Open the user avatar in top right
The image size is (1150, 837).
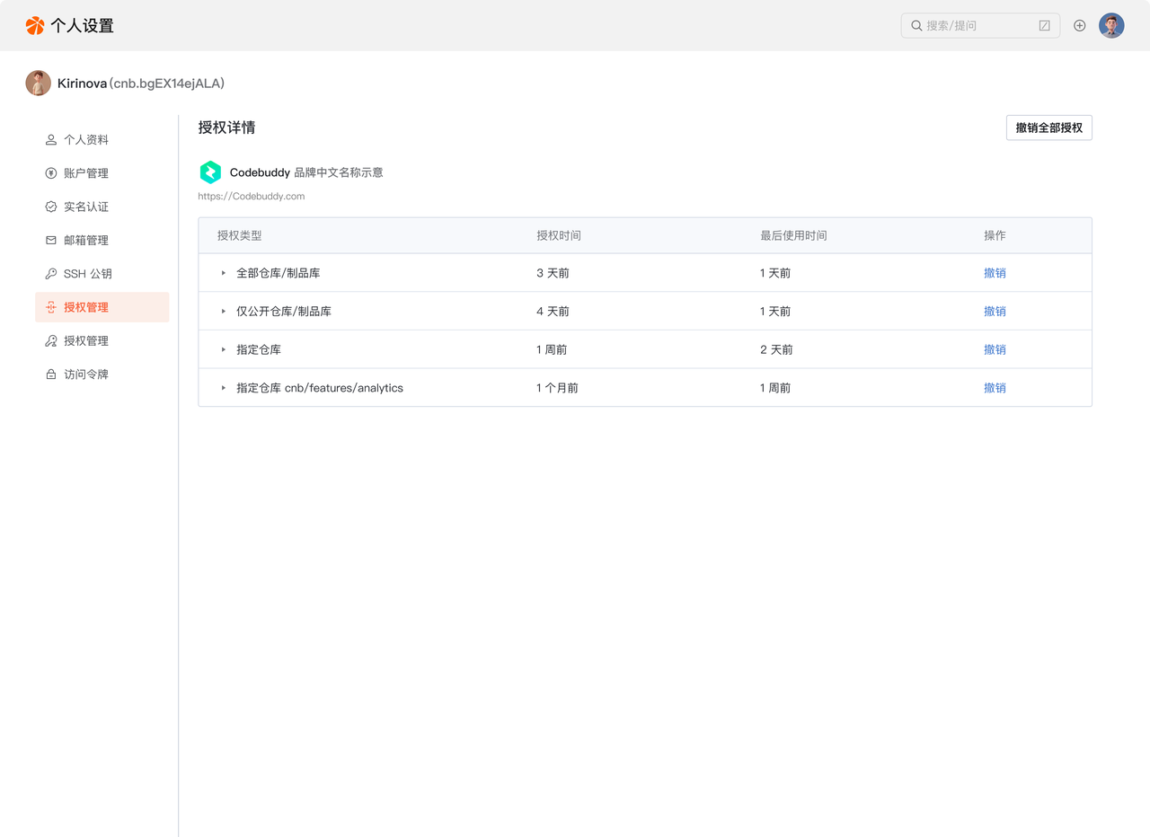point(1111,25)
